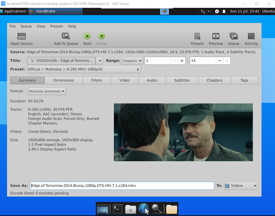Select the Title combo box text
Screen dimensions: 275x216
(x=61, y=61)
